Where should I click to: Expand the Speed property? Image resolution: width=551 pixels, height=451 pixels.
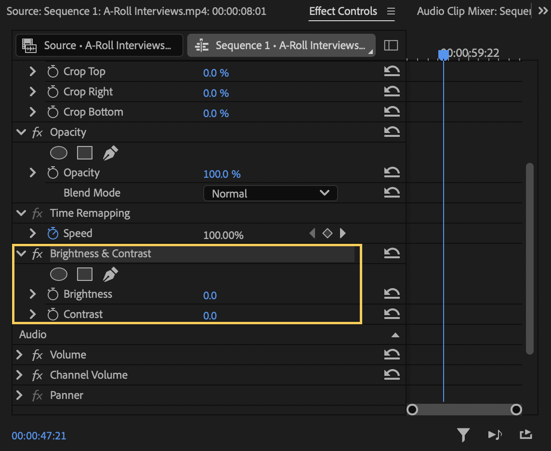[x=33, y=233]
